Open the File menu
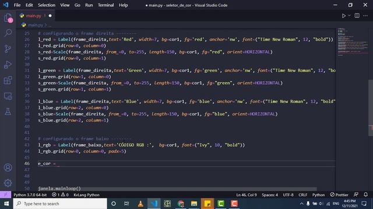This screenshot has width=373, height=209. pyautogui.click(x=17, y=5)
